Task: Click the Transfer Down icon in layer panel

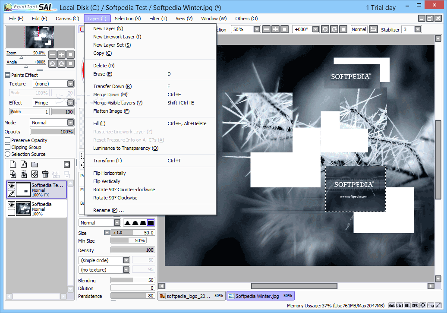Action: pos(13,174)
